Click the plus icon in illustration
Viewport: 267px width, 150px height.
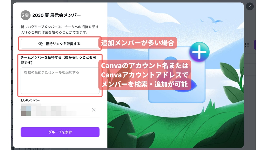click(199, 52)
